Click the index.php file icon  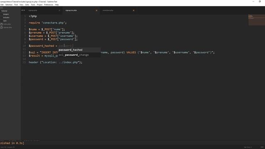coord(2,24)
